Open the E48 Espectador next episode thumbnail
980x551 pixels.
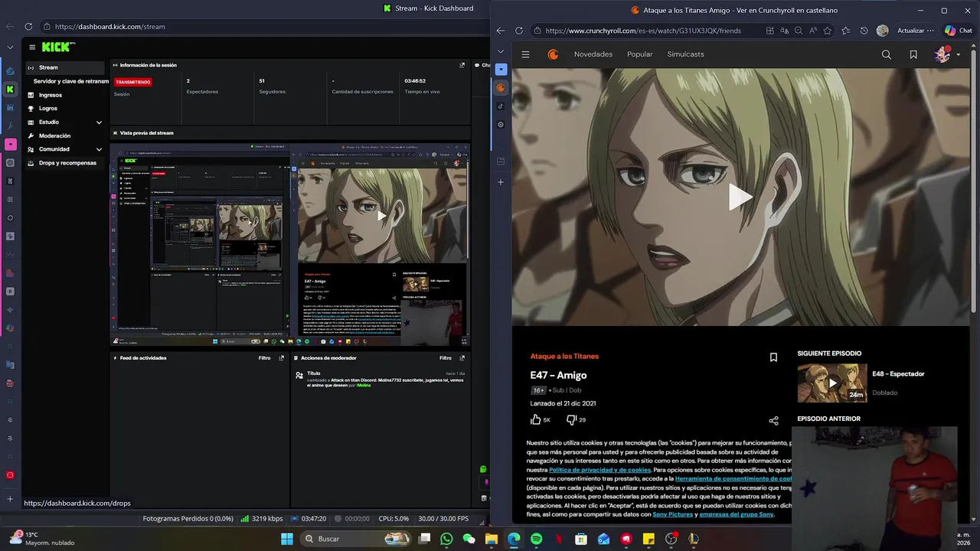[832, 383]
